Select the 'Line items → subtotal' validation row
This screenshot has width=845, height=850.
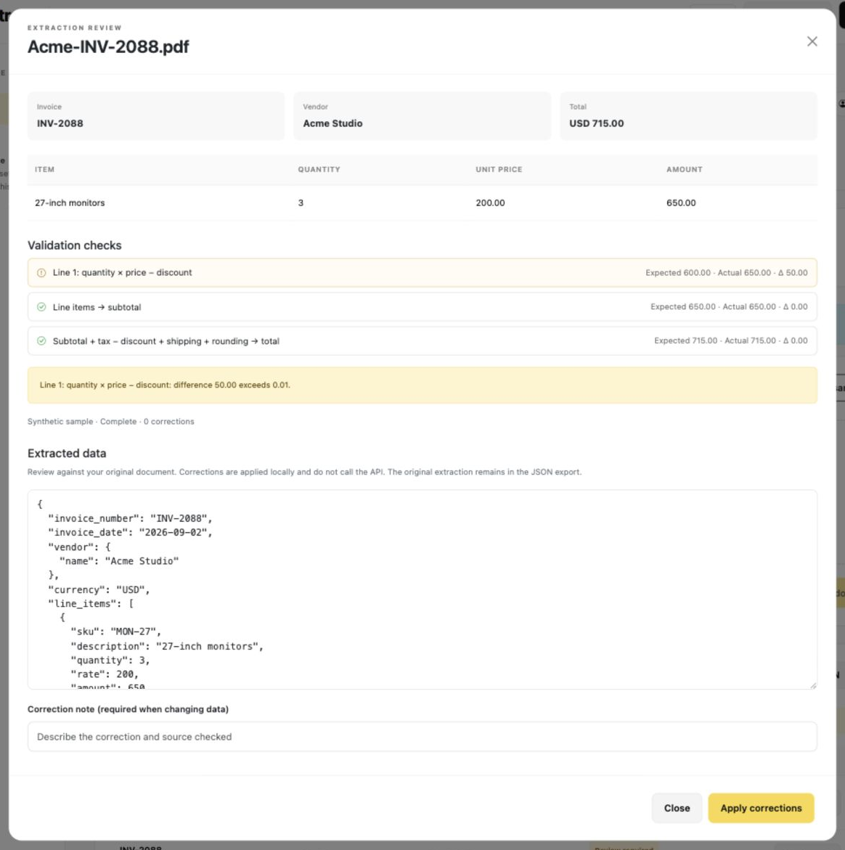tap(422, 307)
